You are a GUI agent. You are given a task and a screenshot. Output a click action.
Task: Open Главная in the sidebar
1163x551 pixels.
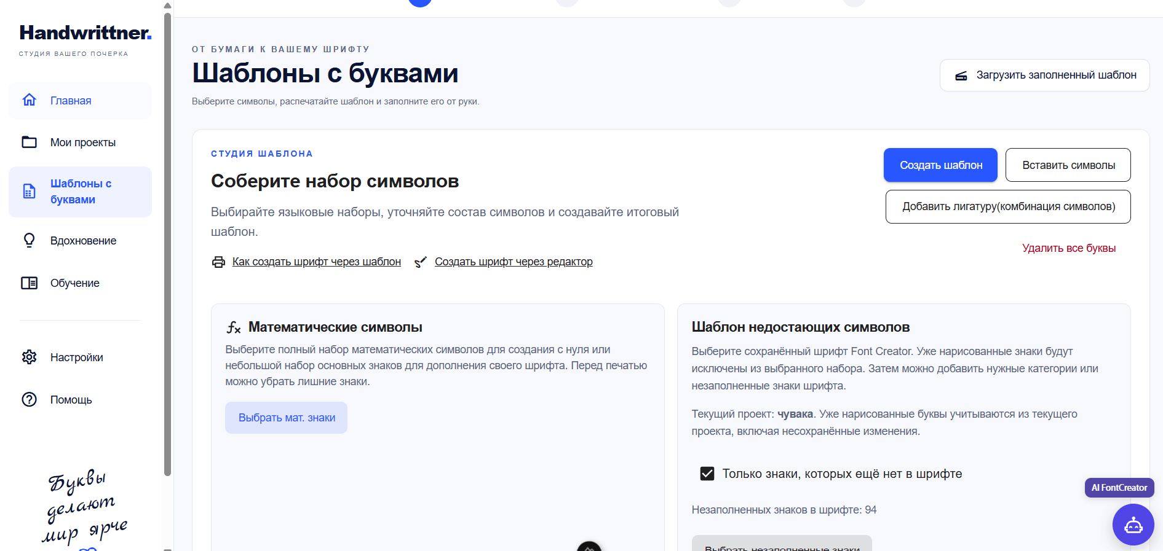coord(80,100)
